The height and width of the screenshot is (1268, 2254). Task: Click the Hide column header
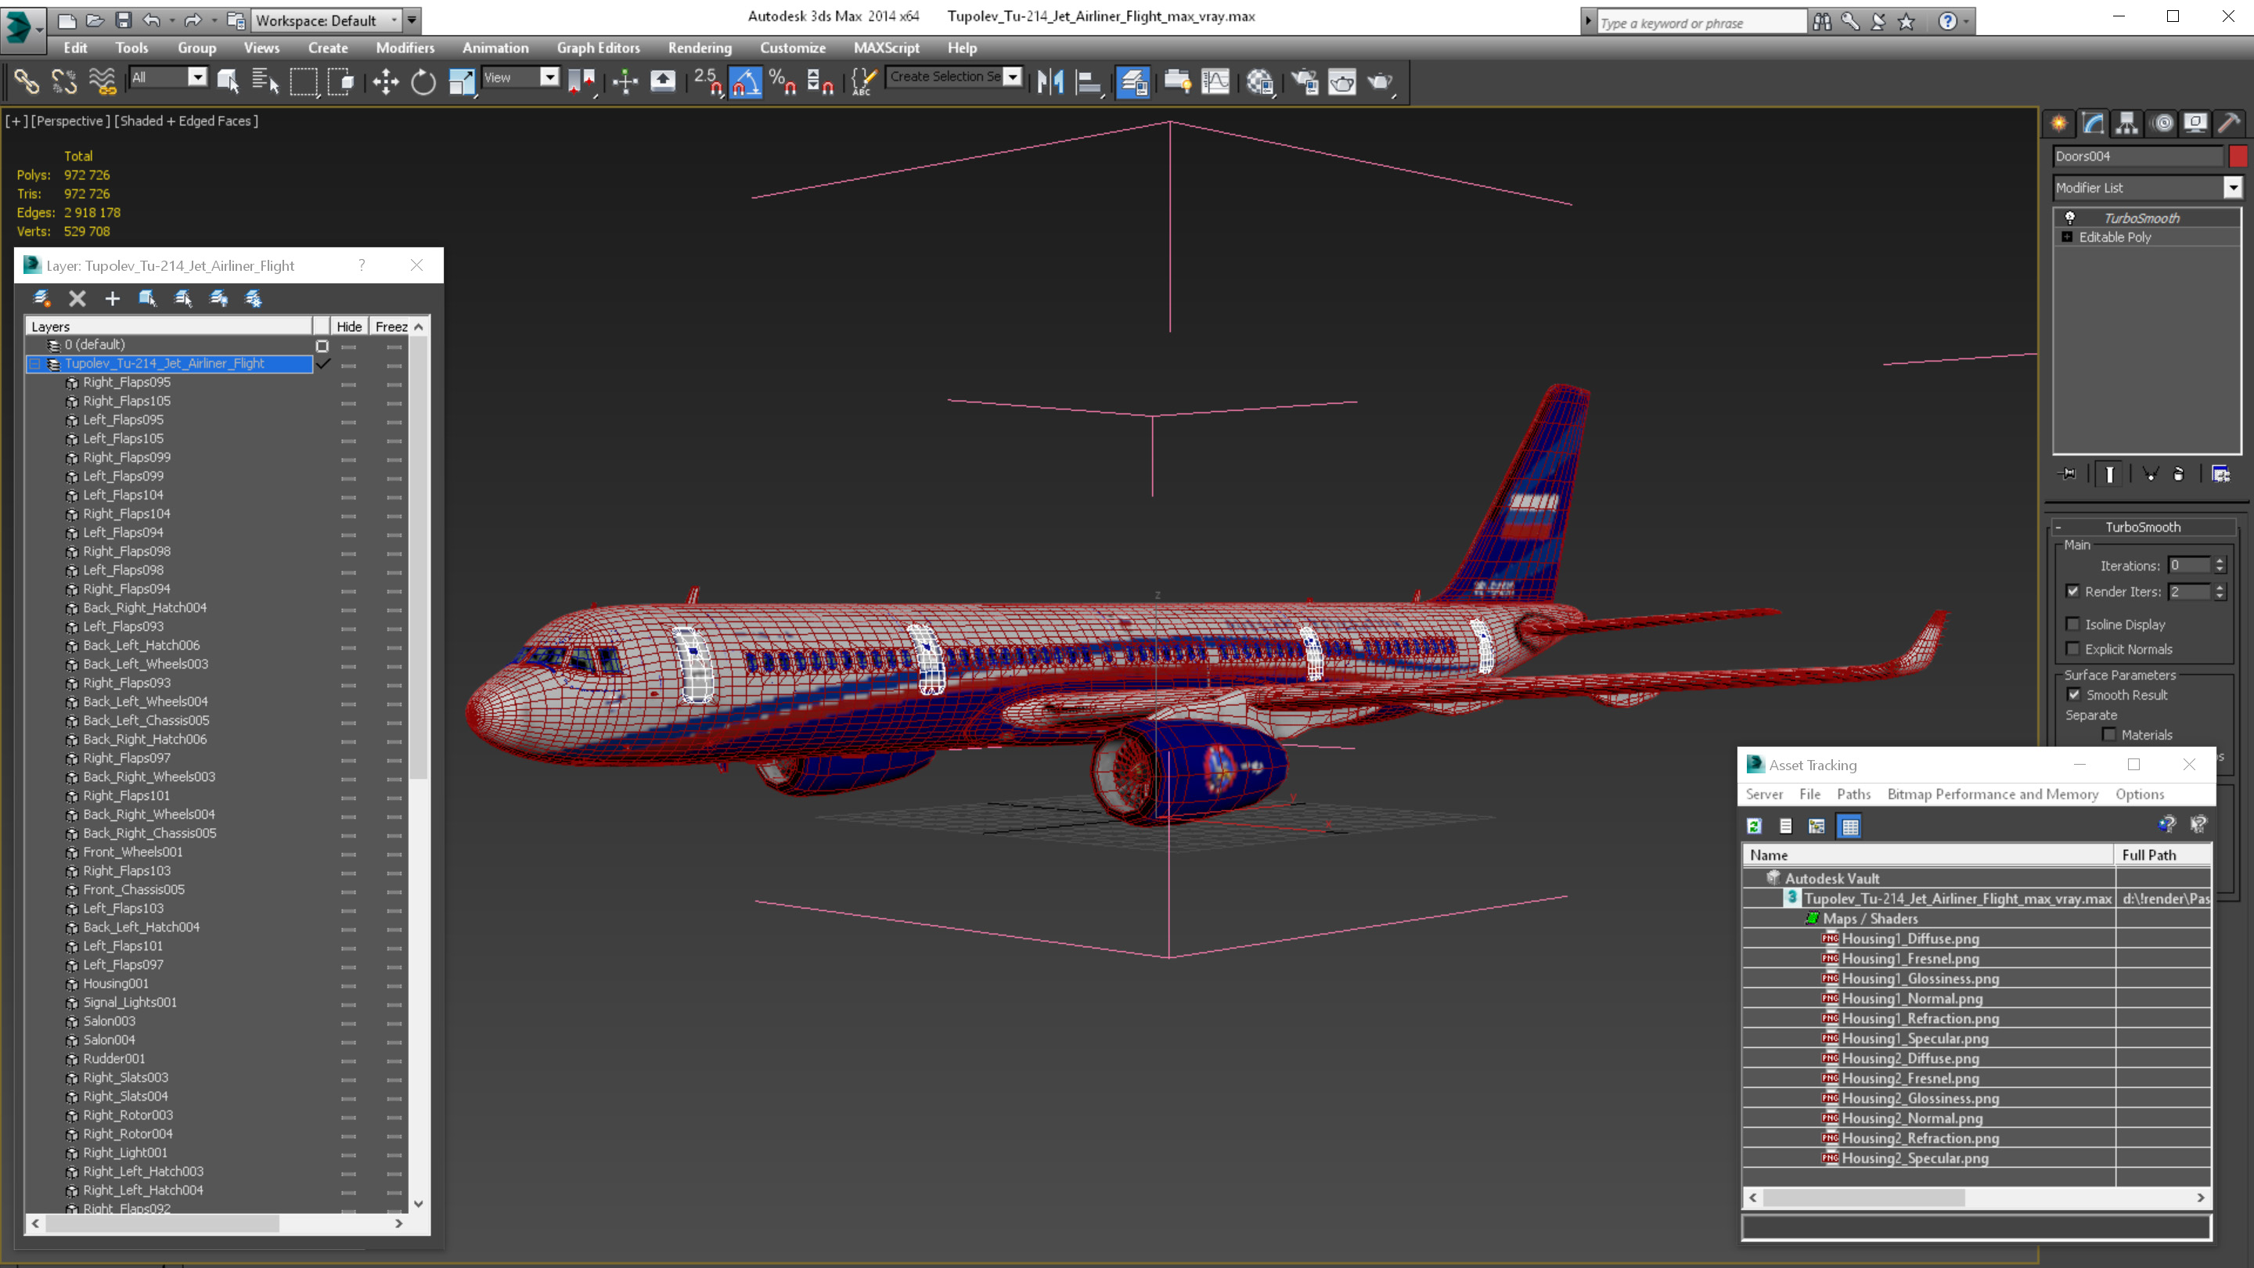[x=349, y=326]
